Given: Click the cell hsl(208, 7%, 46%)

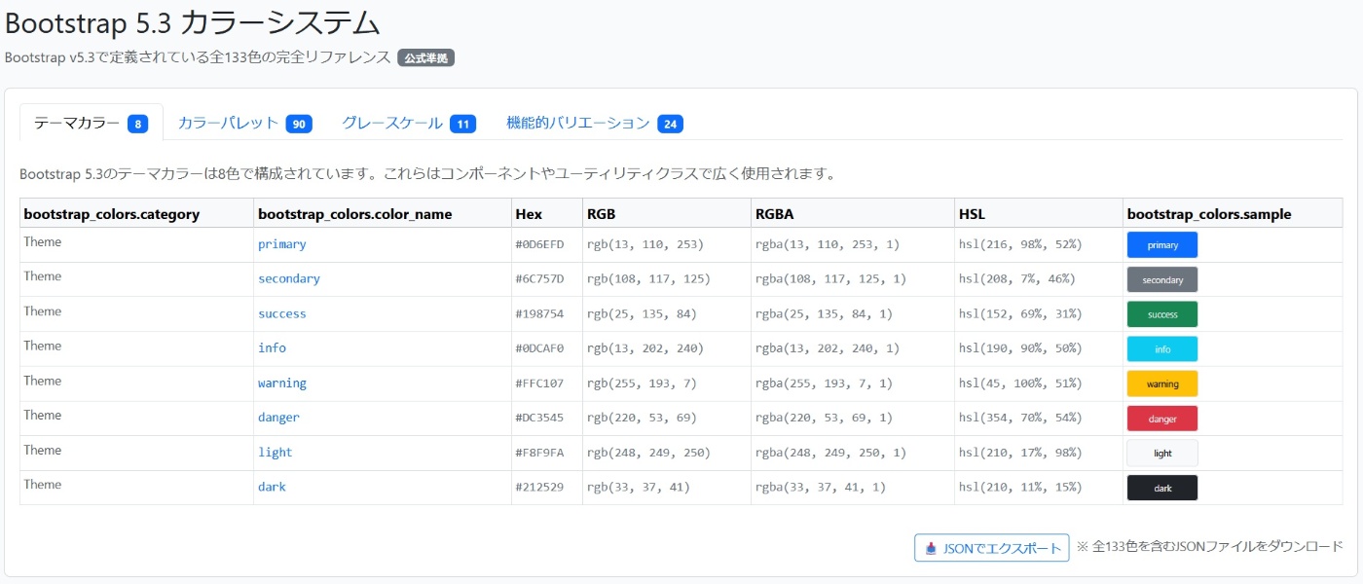Looking at the screenshot, I should [1039, 279].
